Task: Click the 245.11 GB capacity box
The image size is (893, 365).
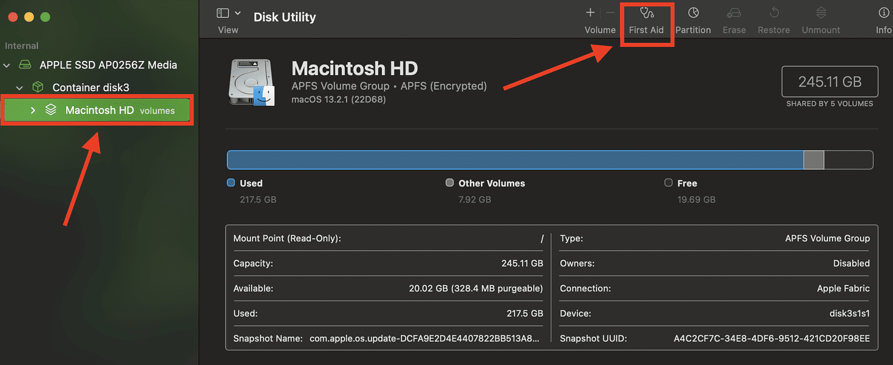Action: (x=830, y=81)
